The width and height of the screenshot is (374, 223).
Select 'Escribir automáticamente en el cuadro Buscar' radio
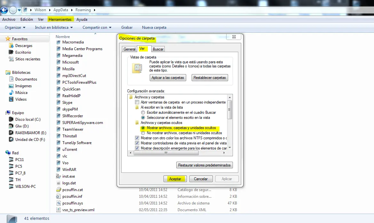pyautogui.click(x=143, y=112)
